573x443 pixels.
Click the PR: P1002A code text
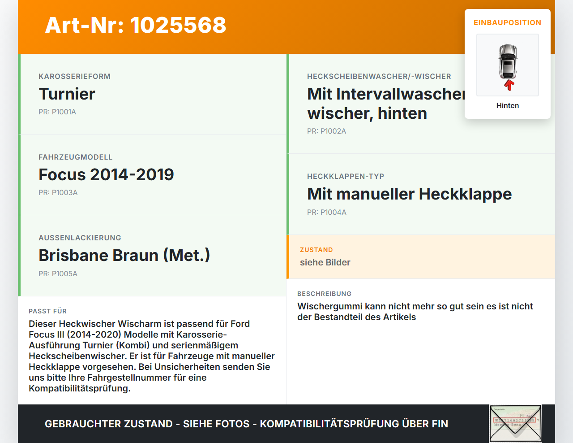click(x=326, y=131)
